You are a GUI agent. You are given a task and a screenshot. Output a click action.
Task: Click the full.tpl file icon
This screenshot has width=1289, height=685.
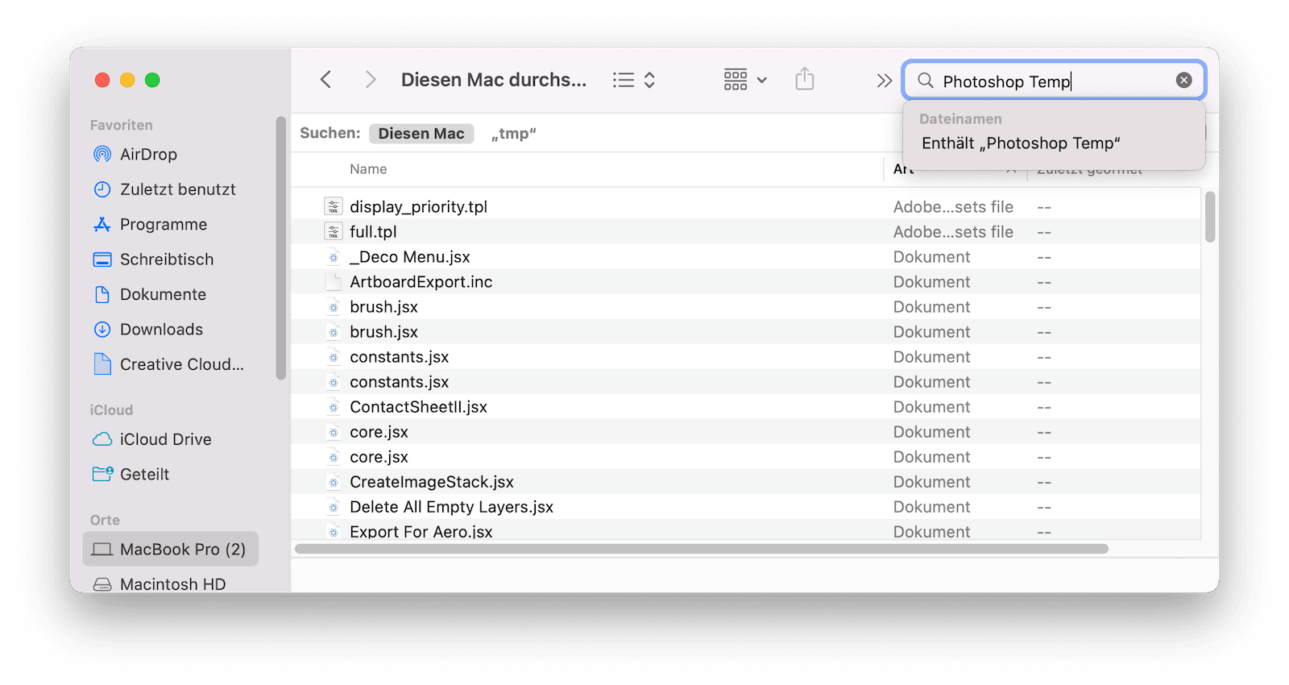(334, 232)
